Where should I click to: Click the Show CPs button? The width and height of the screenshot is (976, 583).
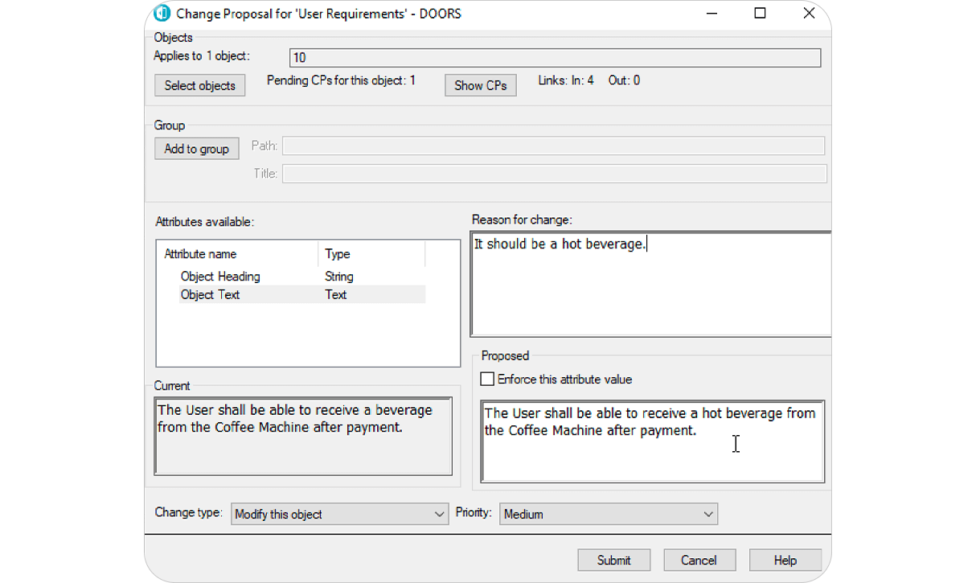[480, 84]
